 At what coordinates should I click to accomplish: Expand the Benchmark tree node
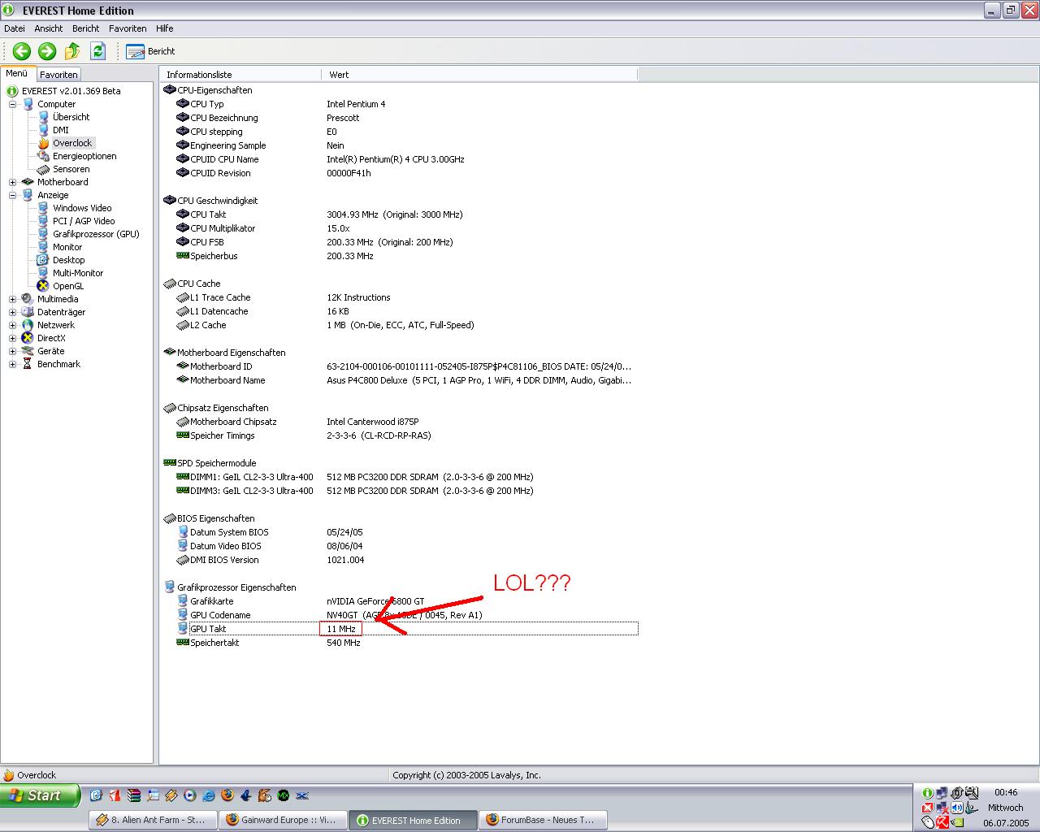(12, 364)
